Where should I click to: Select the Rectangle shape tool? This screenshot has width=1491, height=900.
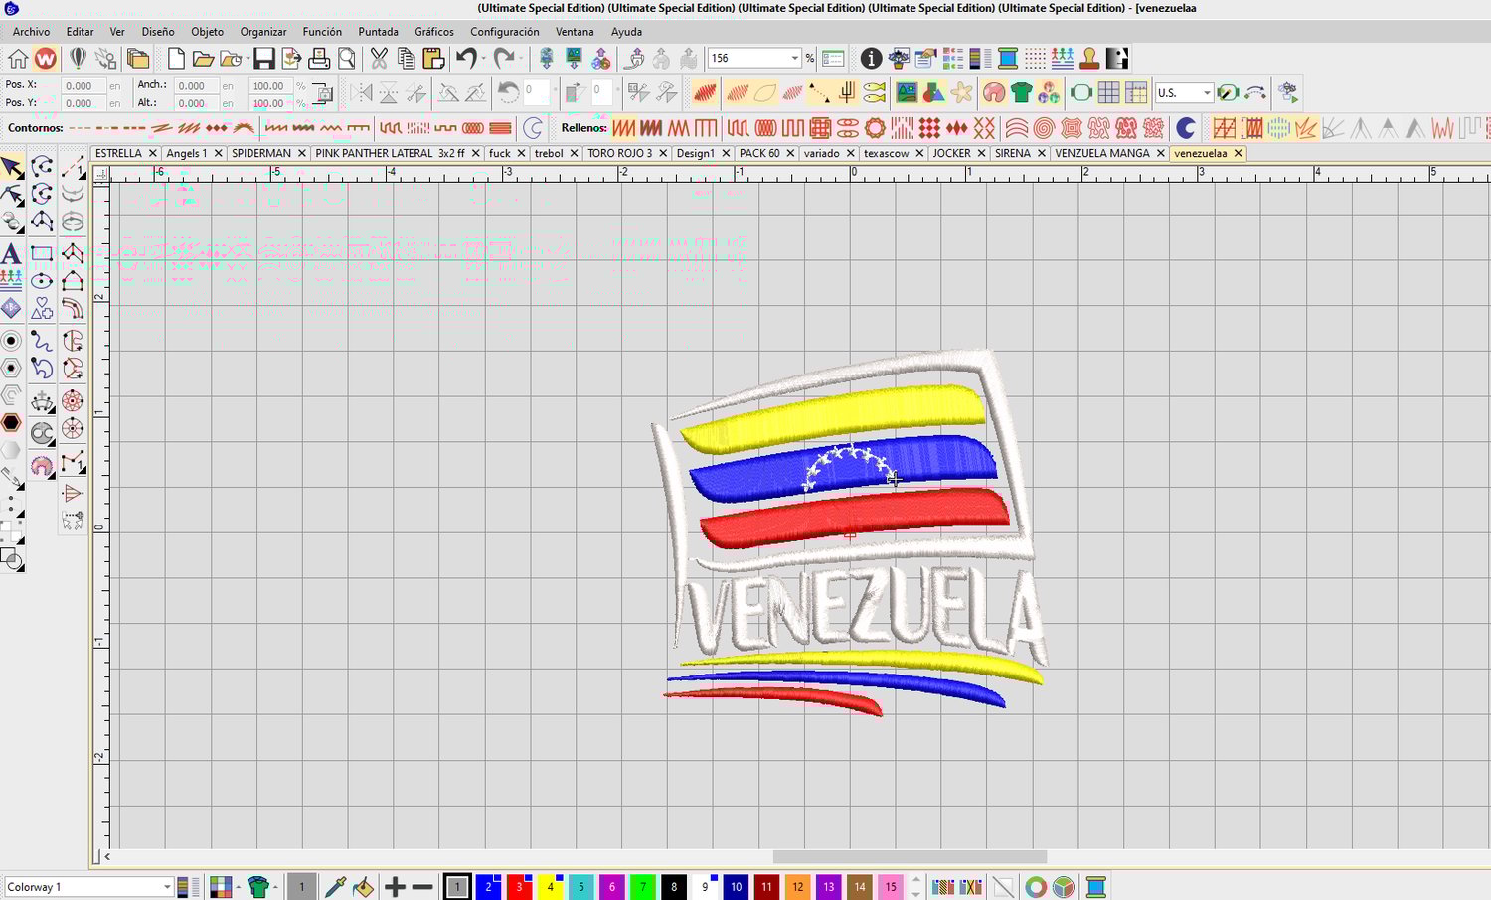point(42,253)
